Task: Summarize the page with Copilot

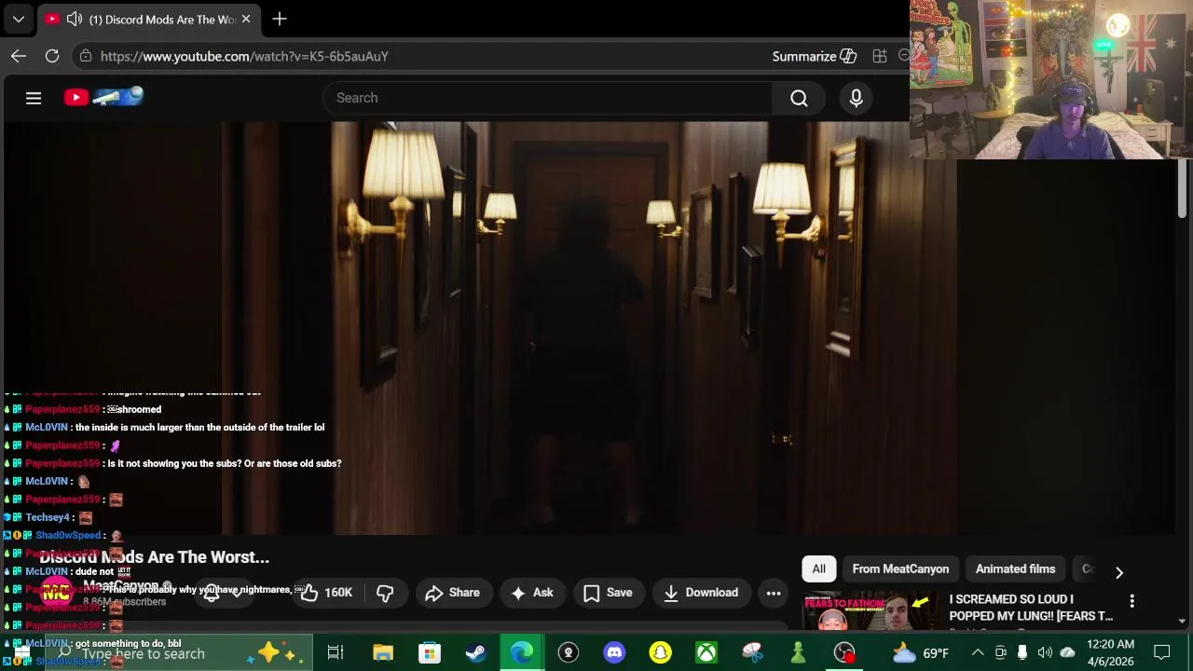Action: [814, 56]
